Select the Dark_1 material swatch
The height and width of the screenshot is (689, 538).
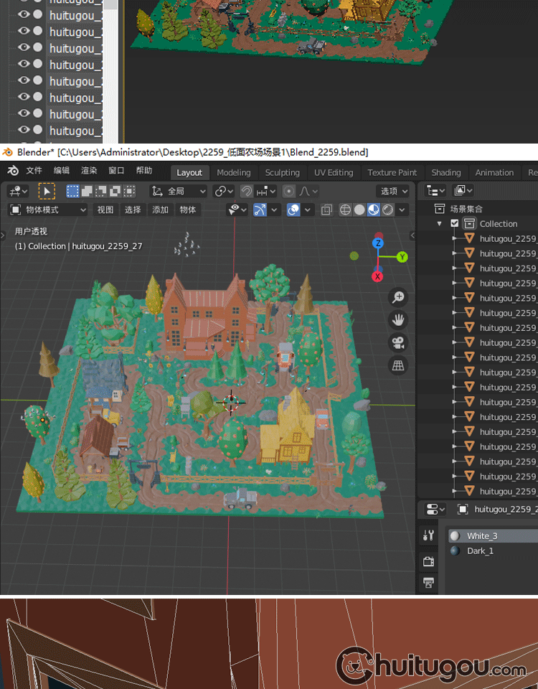coord(456,551)
